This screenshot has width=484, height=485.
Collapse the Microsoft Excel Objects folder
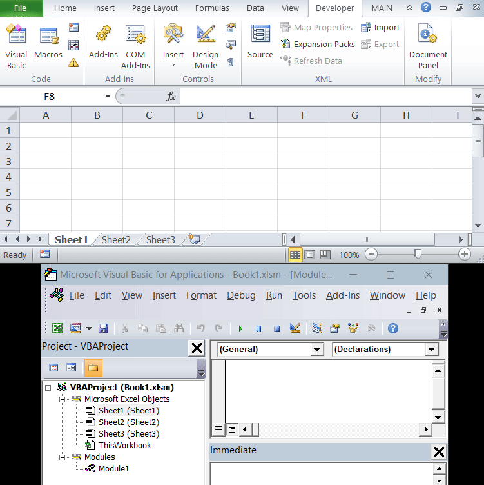tap(62, 399)
